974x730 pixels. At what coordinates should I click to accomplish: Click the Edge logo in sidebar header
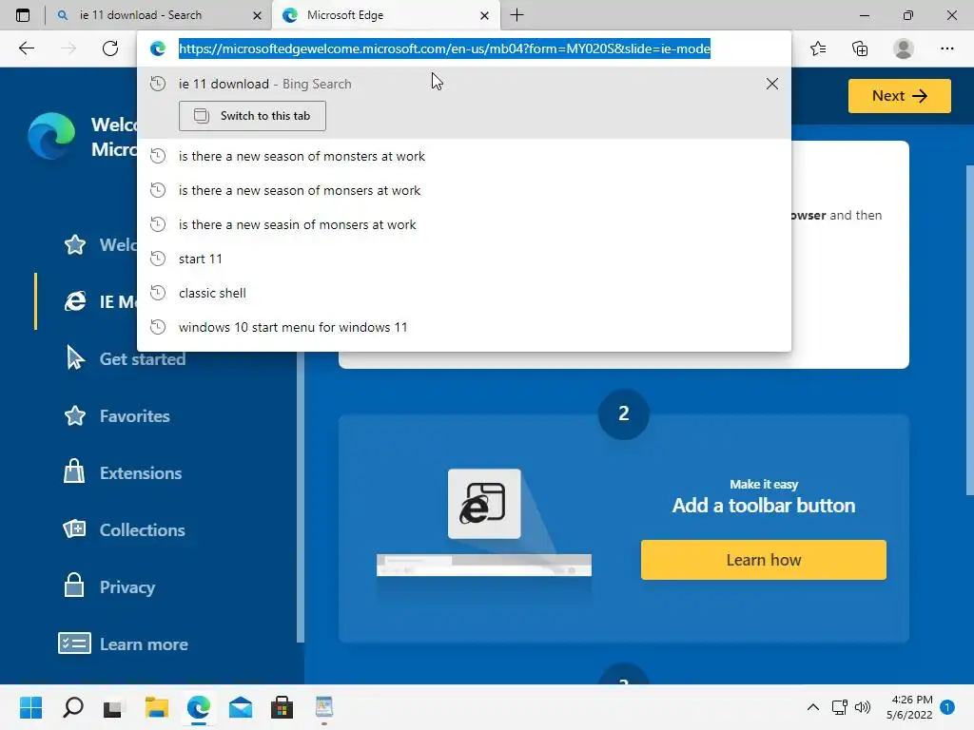51,136
